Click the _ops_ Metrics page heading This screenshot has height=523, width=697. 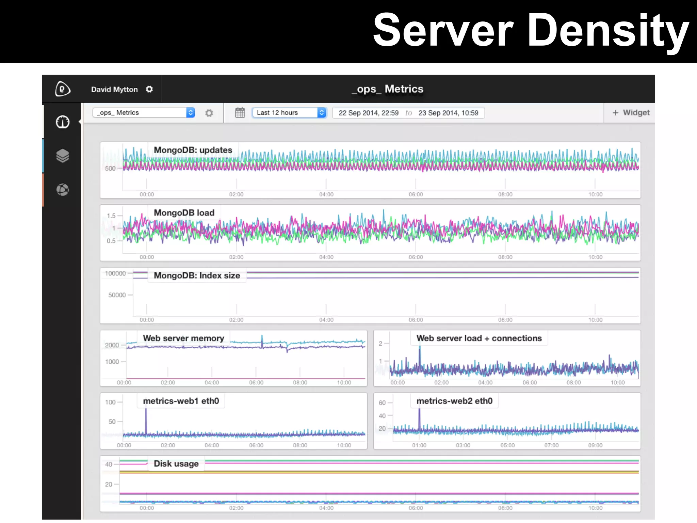[388, 89]
